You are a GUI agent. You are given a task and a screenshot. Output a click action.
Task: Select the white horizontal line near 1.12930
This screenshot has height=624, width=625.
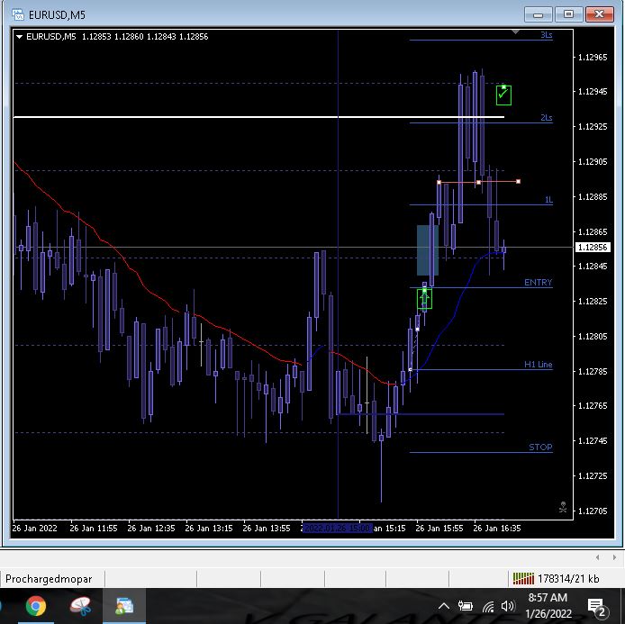[x=258, y=117]
